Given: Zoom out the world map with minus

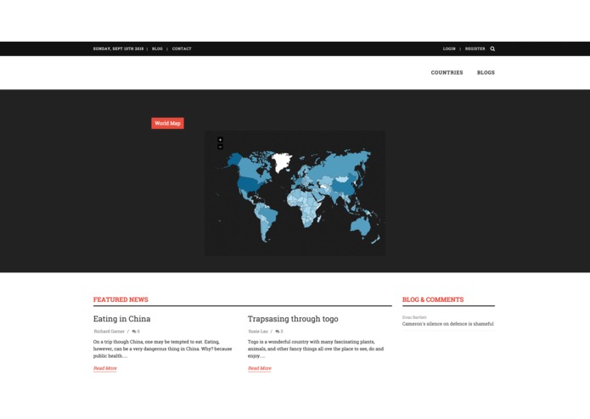Looking at the screenshot, I should coord(220,147).
